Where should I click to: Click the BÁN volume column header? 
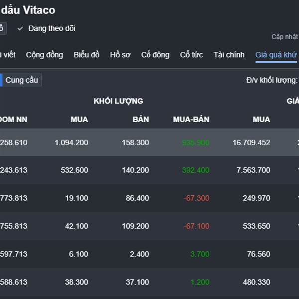point(141,119)
